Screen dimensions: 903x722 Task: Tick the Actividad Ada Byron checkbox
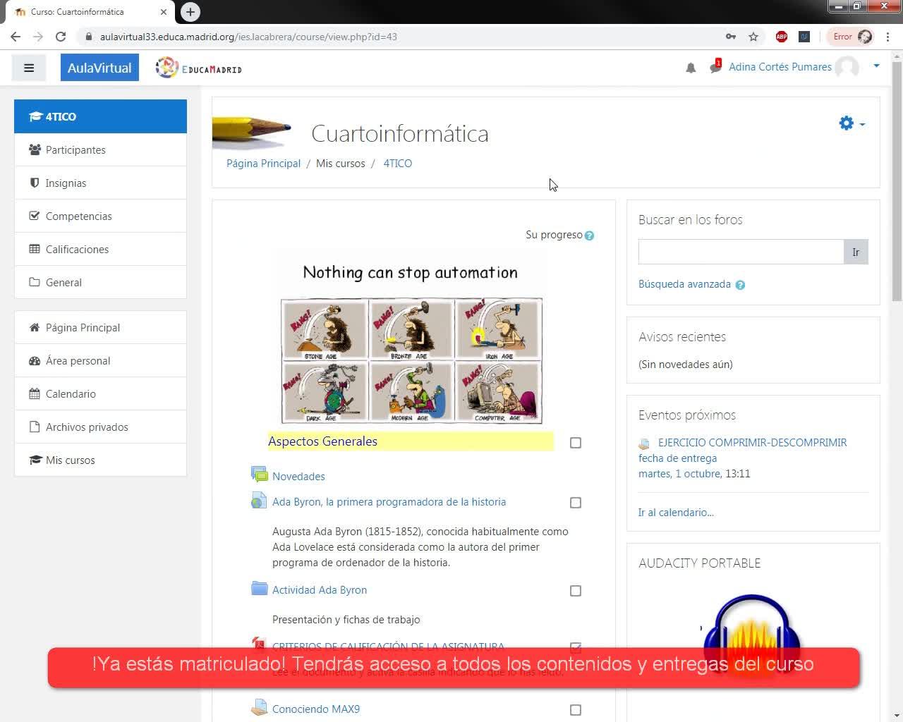point(576,591)
